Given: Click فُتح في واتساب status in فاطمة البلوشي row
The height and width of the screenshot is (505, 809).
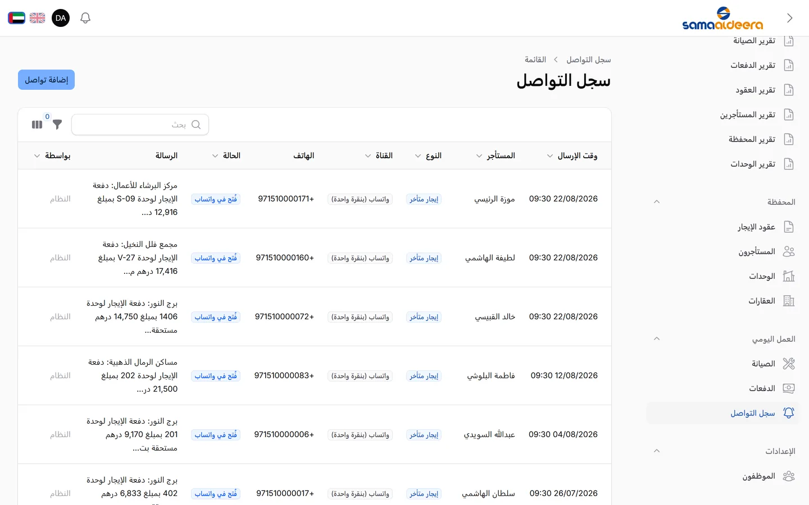Looking at the screenshot, I should pyautogui.click(x=216, y=376).
